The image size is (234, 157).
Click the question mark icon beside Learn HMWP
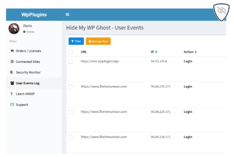click(x=12, y=94)
